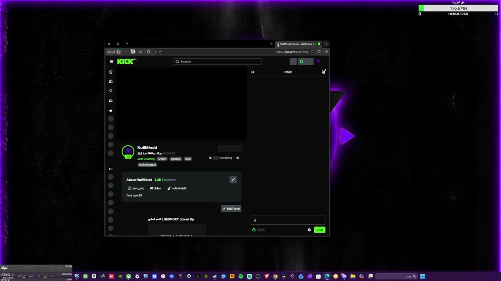The width and height of the screenshot is (501, 281).
Task: Open the chat users list icon
Action: tap(323, 72)
